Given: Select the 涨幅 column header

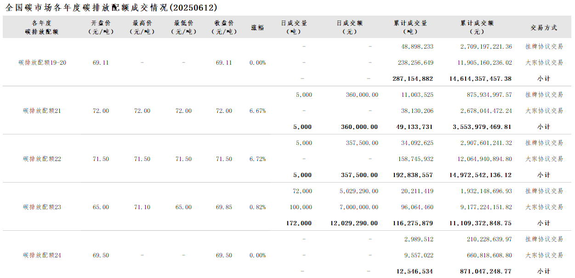Looking at the screenshot, I should click(257, 27).
